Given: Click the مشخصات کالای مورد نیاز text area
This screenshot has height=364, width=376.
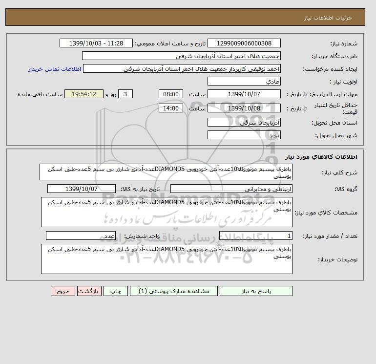Looking at the screenshot, I should pos(167,212).
